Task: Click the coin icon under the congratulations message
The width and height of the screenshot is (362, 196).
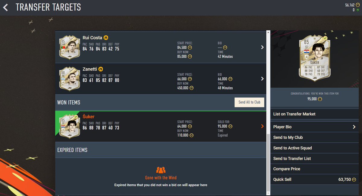Action: [320, 99]
